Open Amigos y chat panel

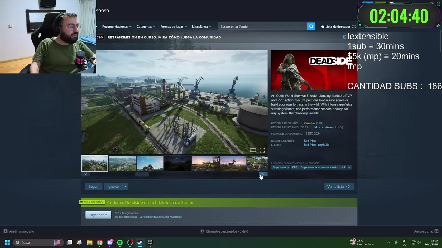426,231
